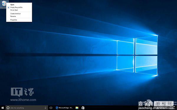This screenshot has height=110, width=177.
Task: Focus the Ask me anything search box
Action: pos(27,108)
